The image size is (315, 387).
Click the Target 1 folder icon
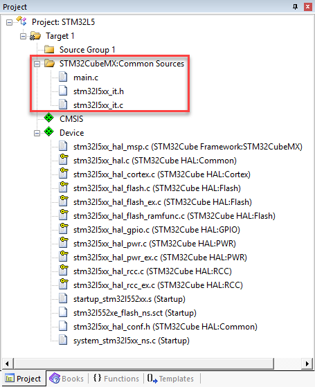(35, 36)
